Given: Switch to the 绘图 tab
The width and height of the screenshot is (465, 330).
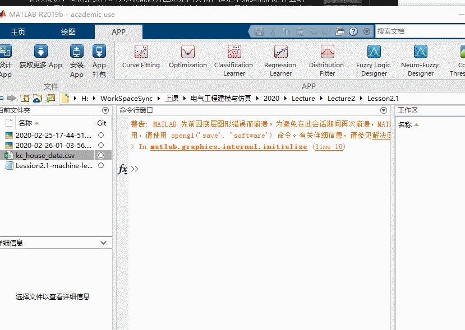Looking at the screenshot, I should pyautogui.click(x=68, y=32).
